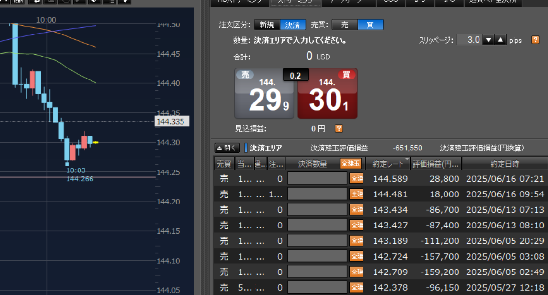This screenshot has width=548, height=295.
Task: Click the orange help icon beside slippage pips
Action: [536, 40]
